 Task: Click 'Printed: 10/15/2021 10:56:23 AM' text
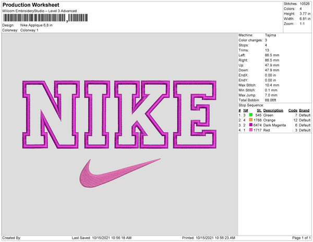[209, 238]
